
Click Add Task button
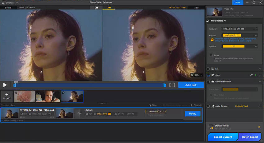[x=191, y=85]
